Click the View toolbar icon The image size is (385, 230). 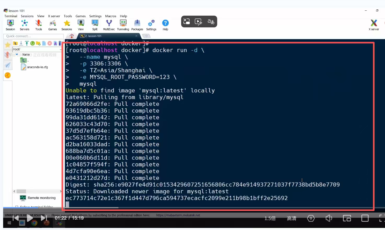[x=81, y=25]
